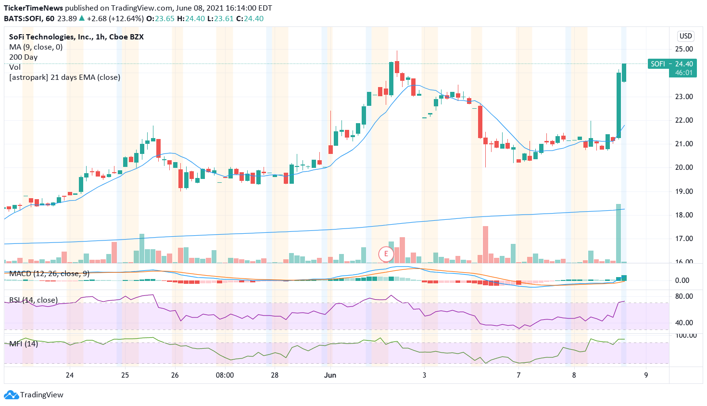The height and width of the screenshot is (406, 707).
Task: Click the earnings 'E' marker icon
Action: [386, 254]
